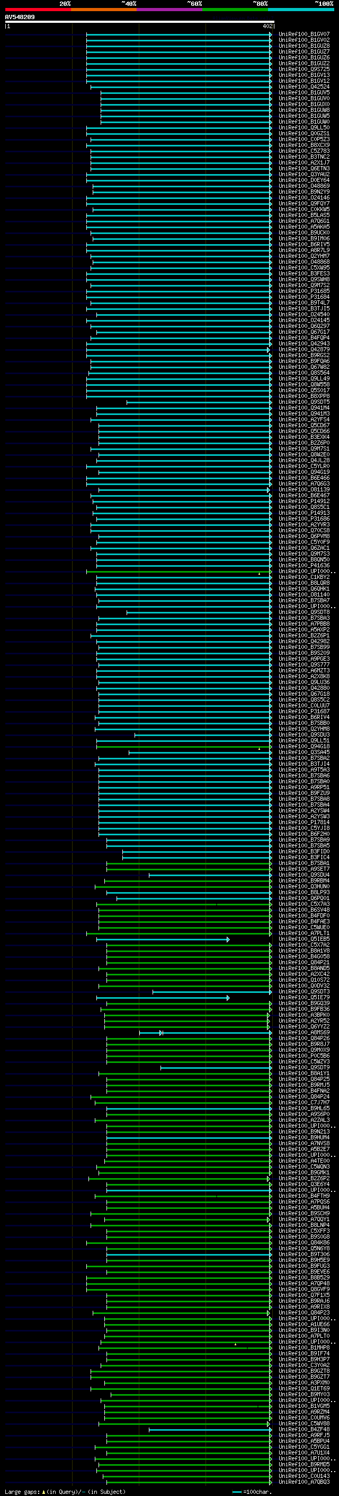Select hit UniRef100_Q3SA45
The image size is (339, 1496).
304,752
